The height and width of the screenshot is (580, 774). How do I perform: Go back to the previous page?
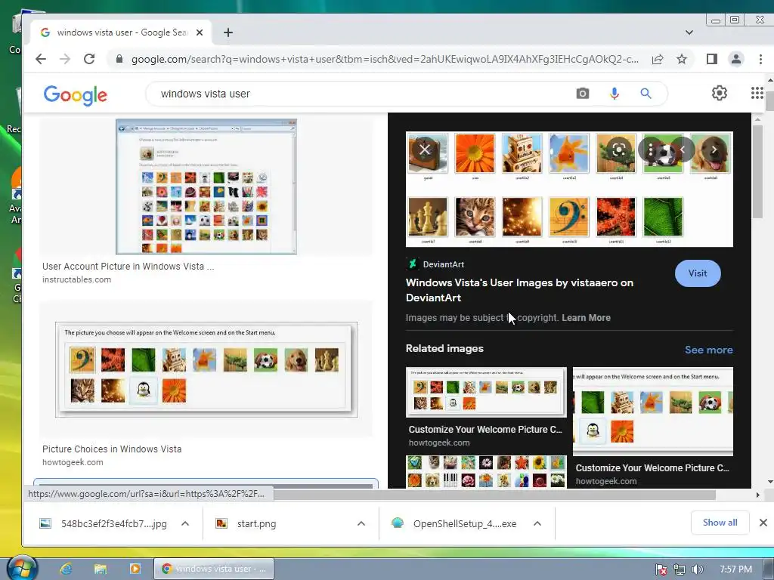[x=41, y=59]
